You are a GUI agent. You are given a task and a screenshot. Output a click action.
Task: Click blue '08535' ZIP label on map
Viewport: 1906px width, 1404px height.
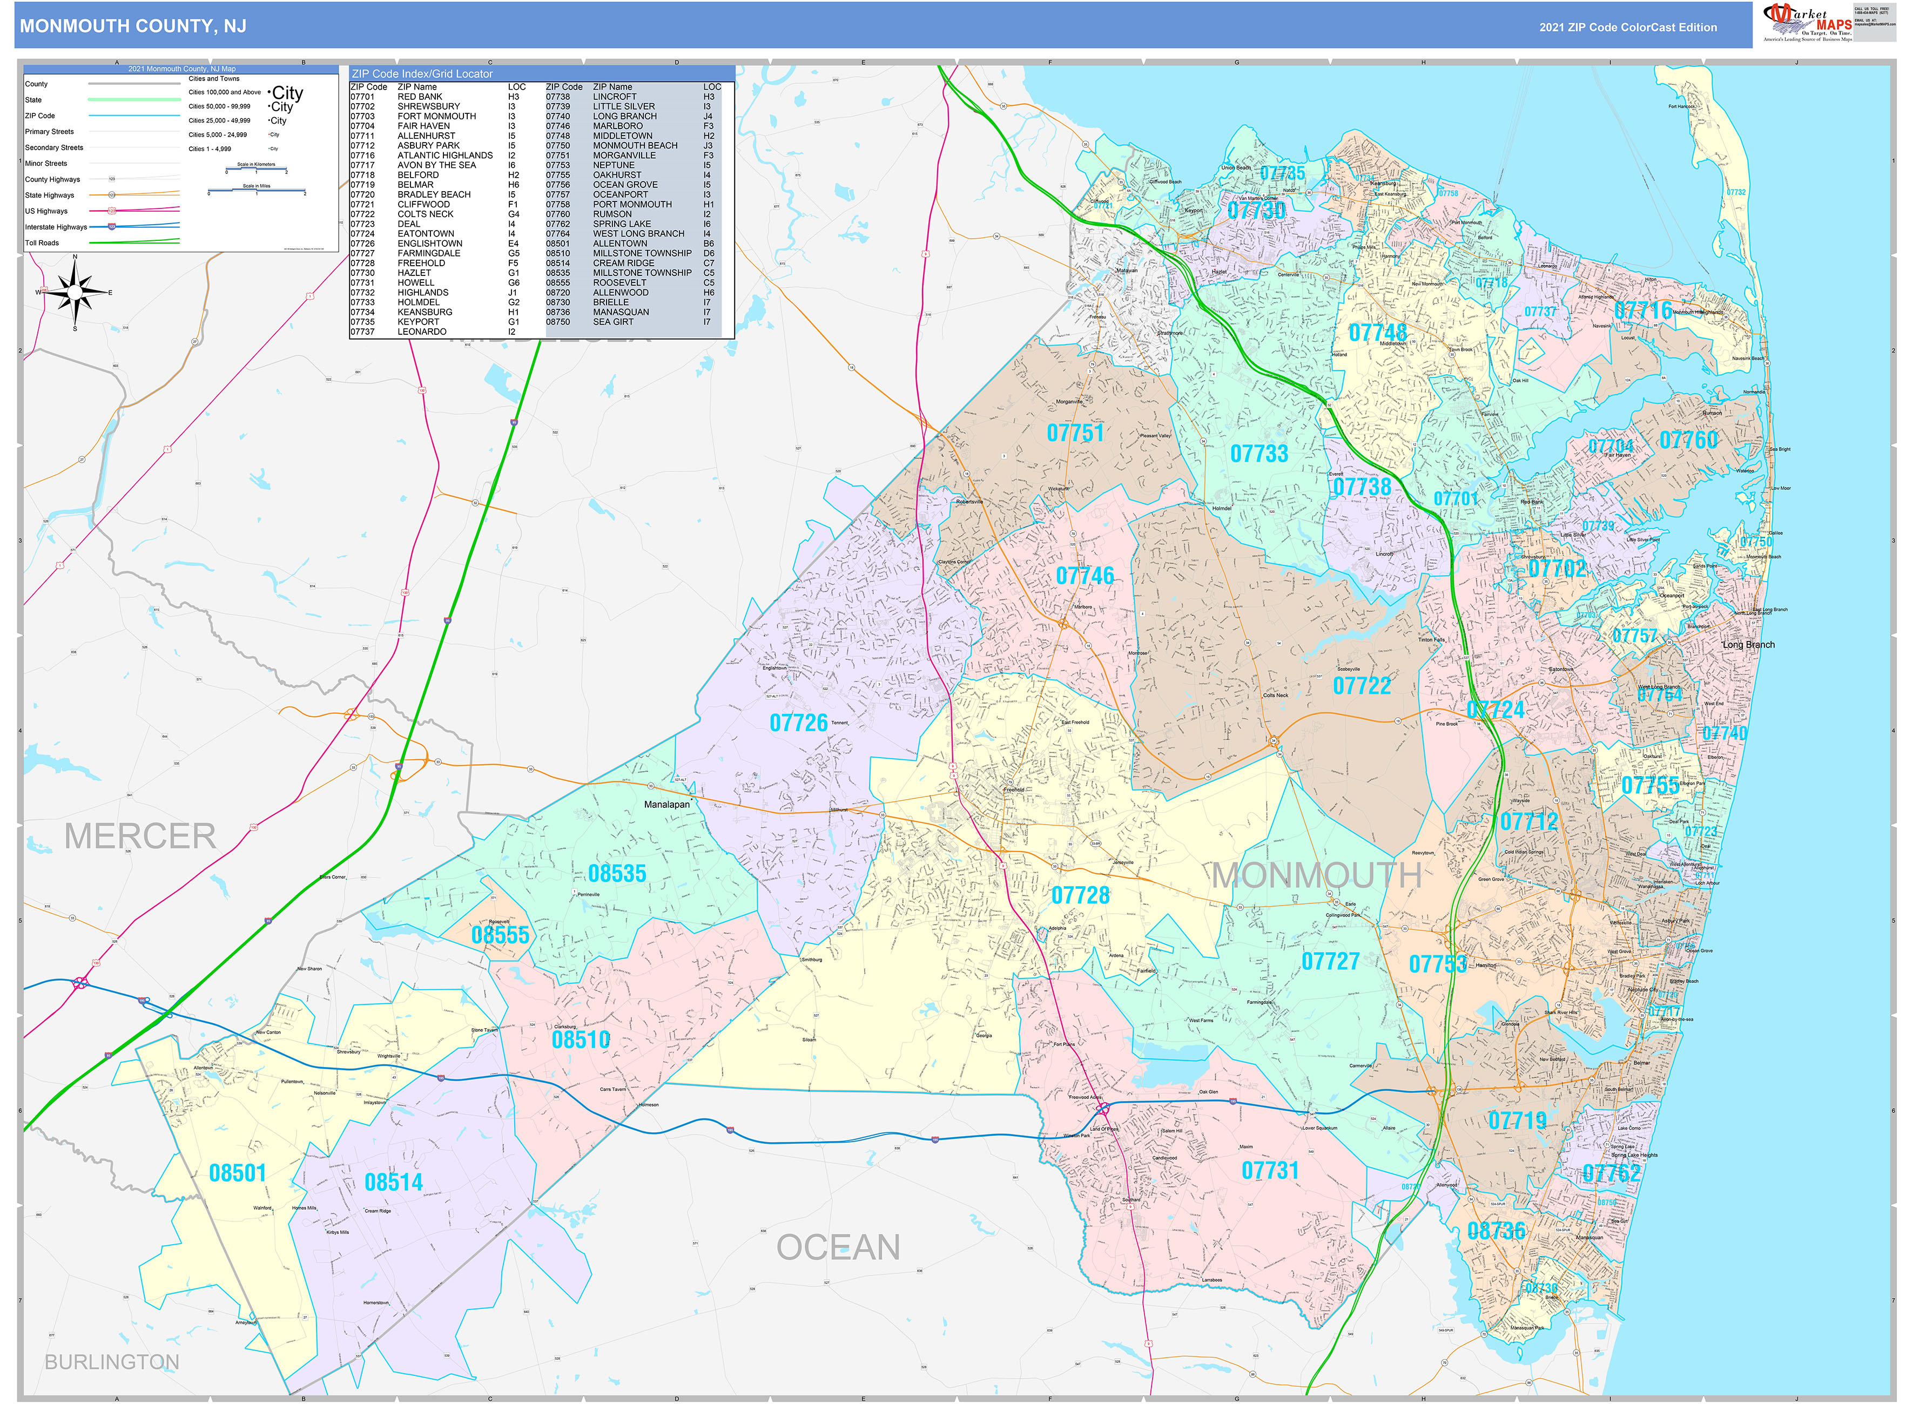coord(617,874)
